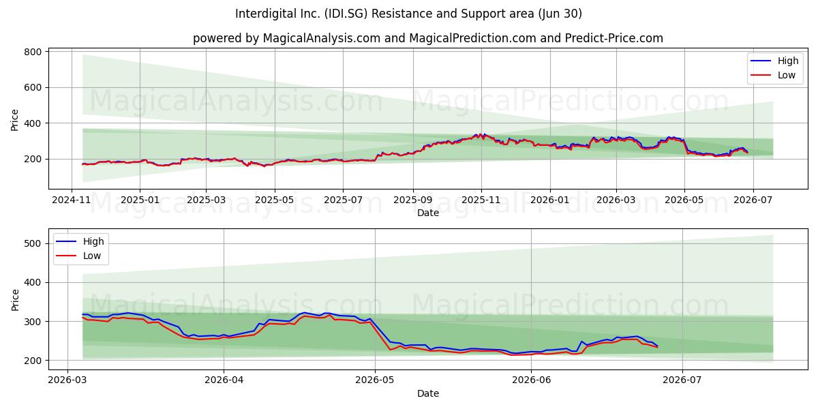Click the '2026-07' x-axis label in the top chart

tap(752, 200)
